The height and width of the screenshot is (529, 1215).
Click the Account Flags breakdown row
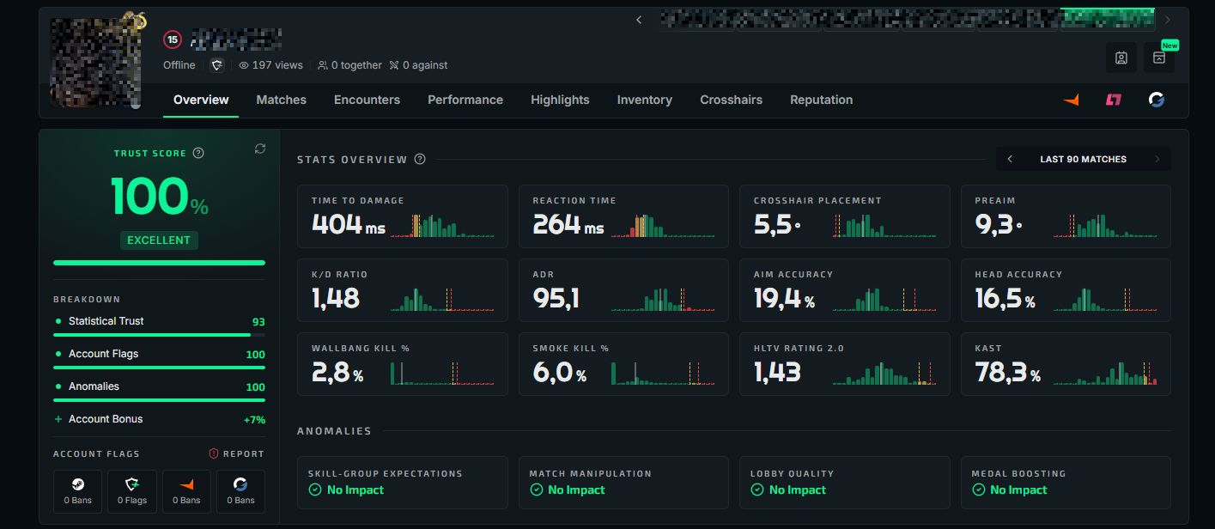(x=159, y=354)
